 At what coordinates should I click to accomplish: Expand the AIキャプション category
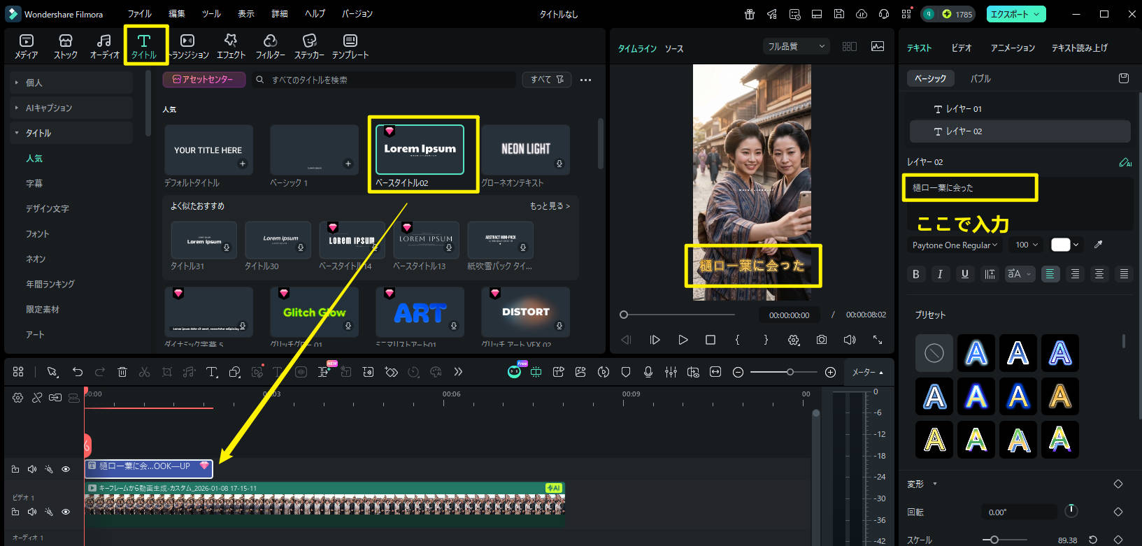click(x=70, y=108)
